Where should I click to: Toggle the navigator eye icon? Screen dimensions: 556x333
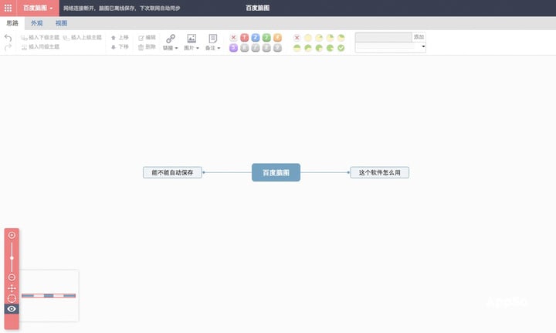click(12, 309)
